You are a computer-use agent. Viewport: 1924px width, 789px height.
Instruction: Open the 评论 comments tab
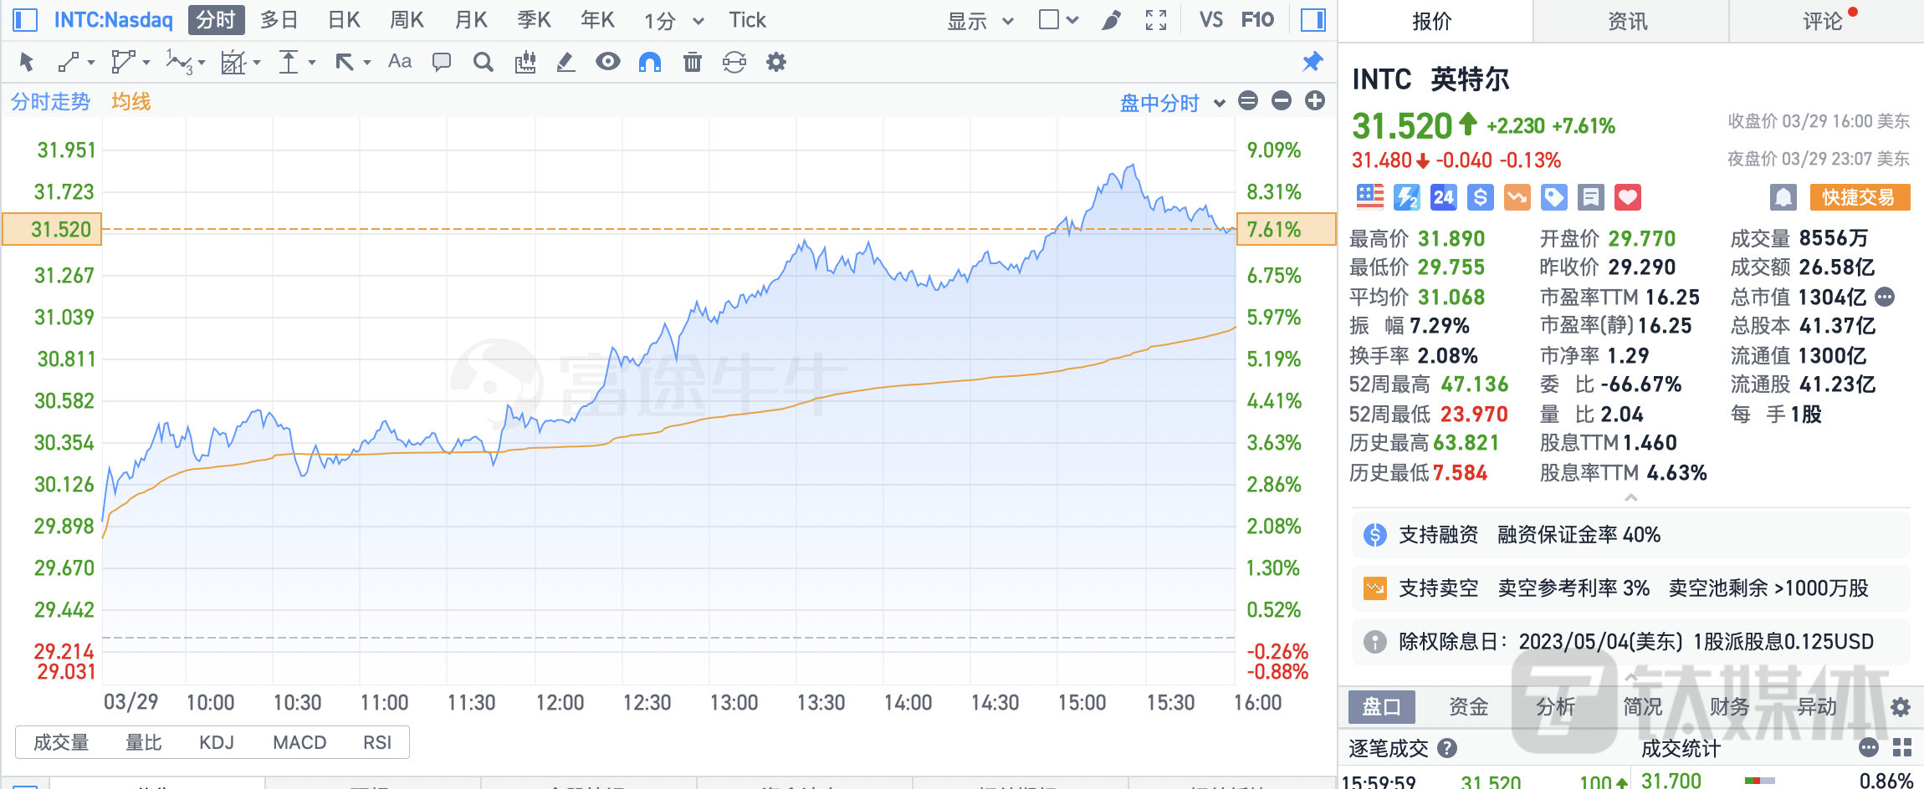1824,21
